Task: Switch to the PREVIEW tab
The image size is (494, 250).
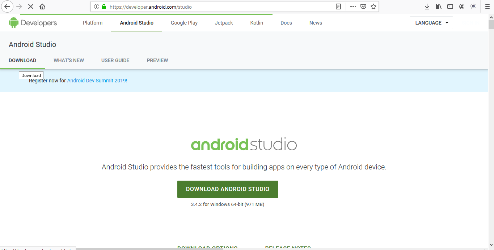Action: (157, 60)
